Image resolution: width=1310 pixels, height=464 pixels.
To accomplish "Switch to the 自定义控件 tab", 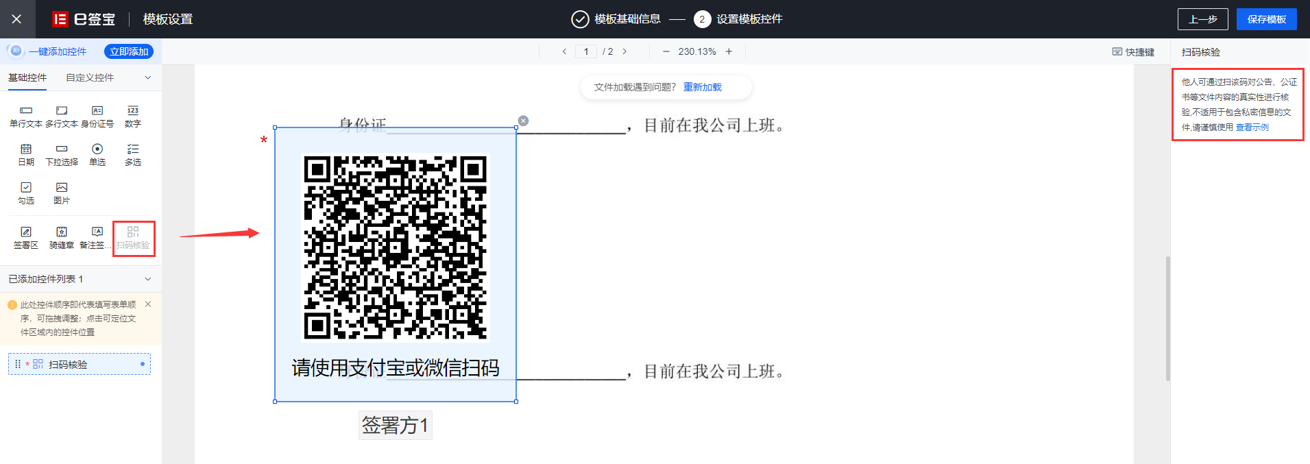I will 90,77.
